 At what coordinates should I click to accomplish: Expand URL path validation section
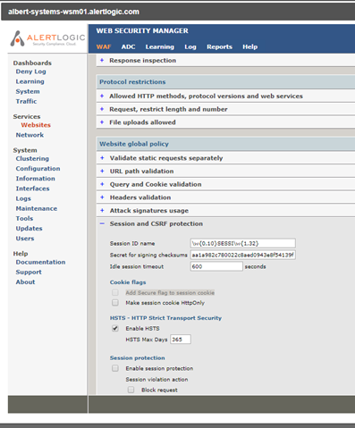(102, 172)
